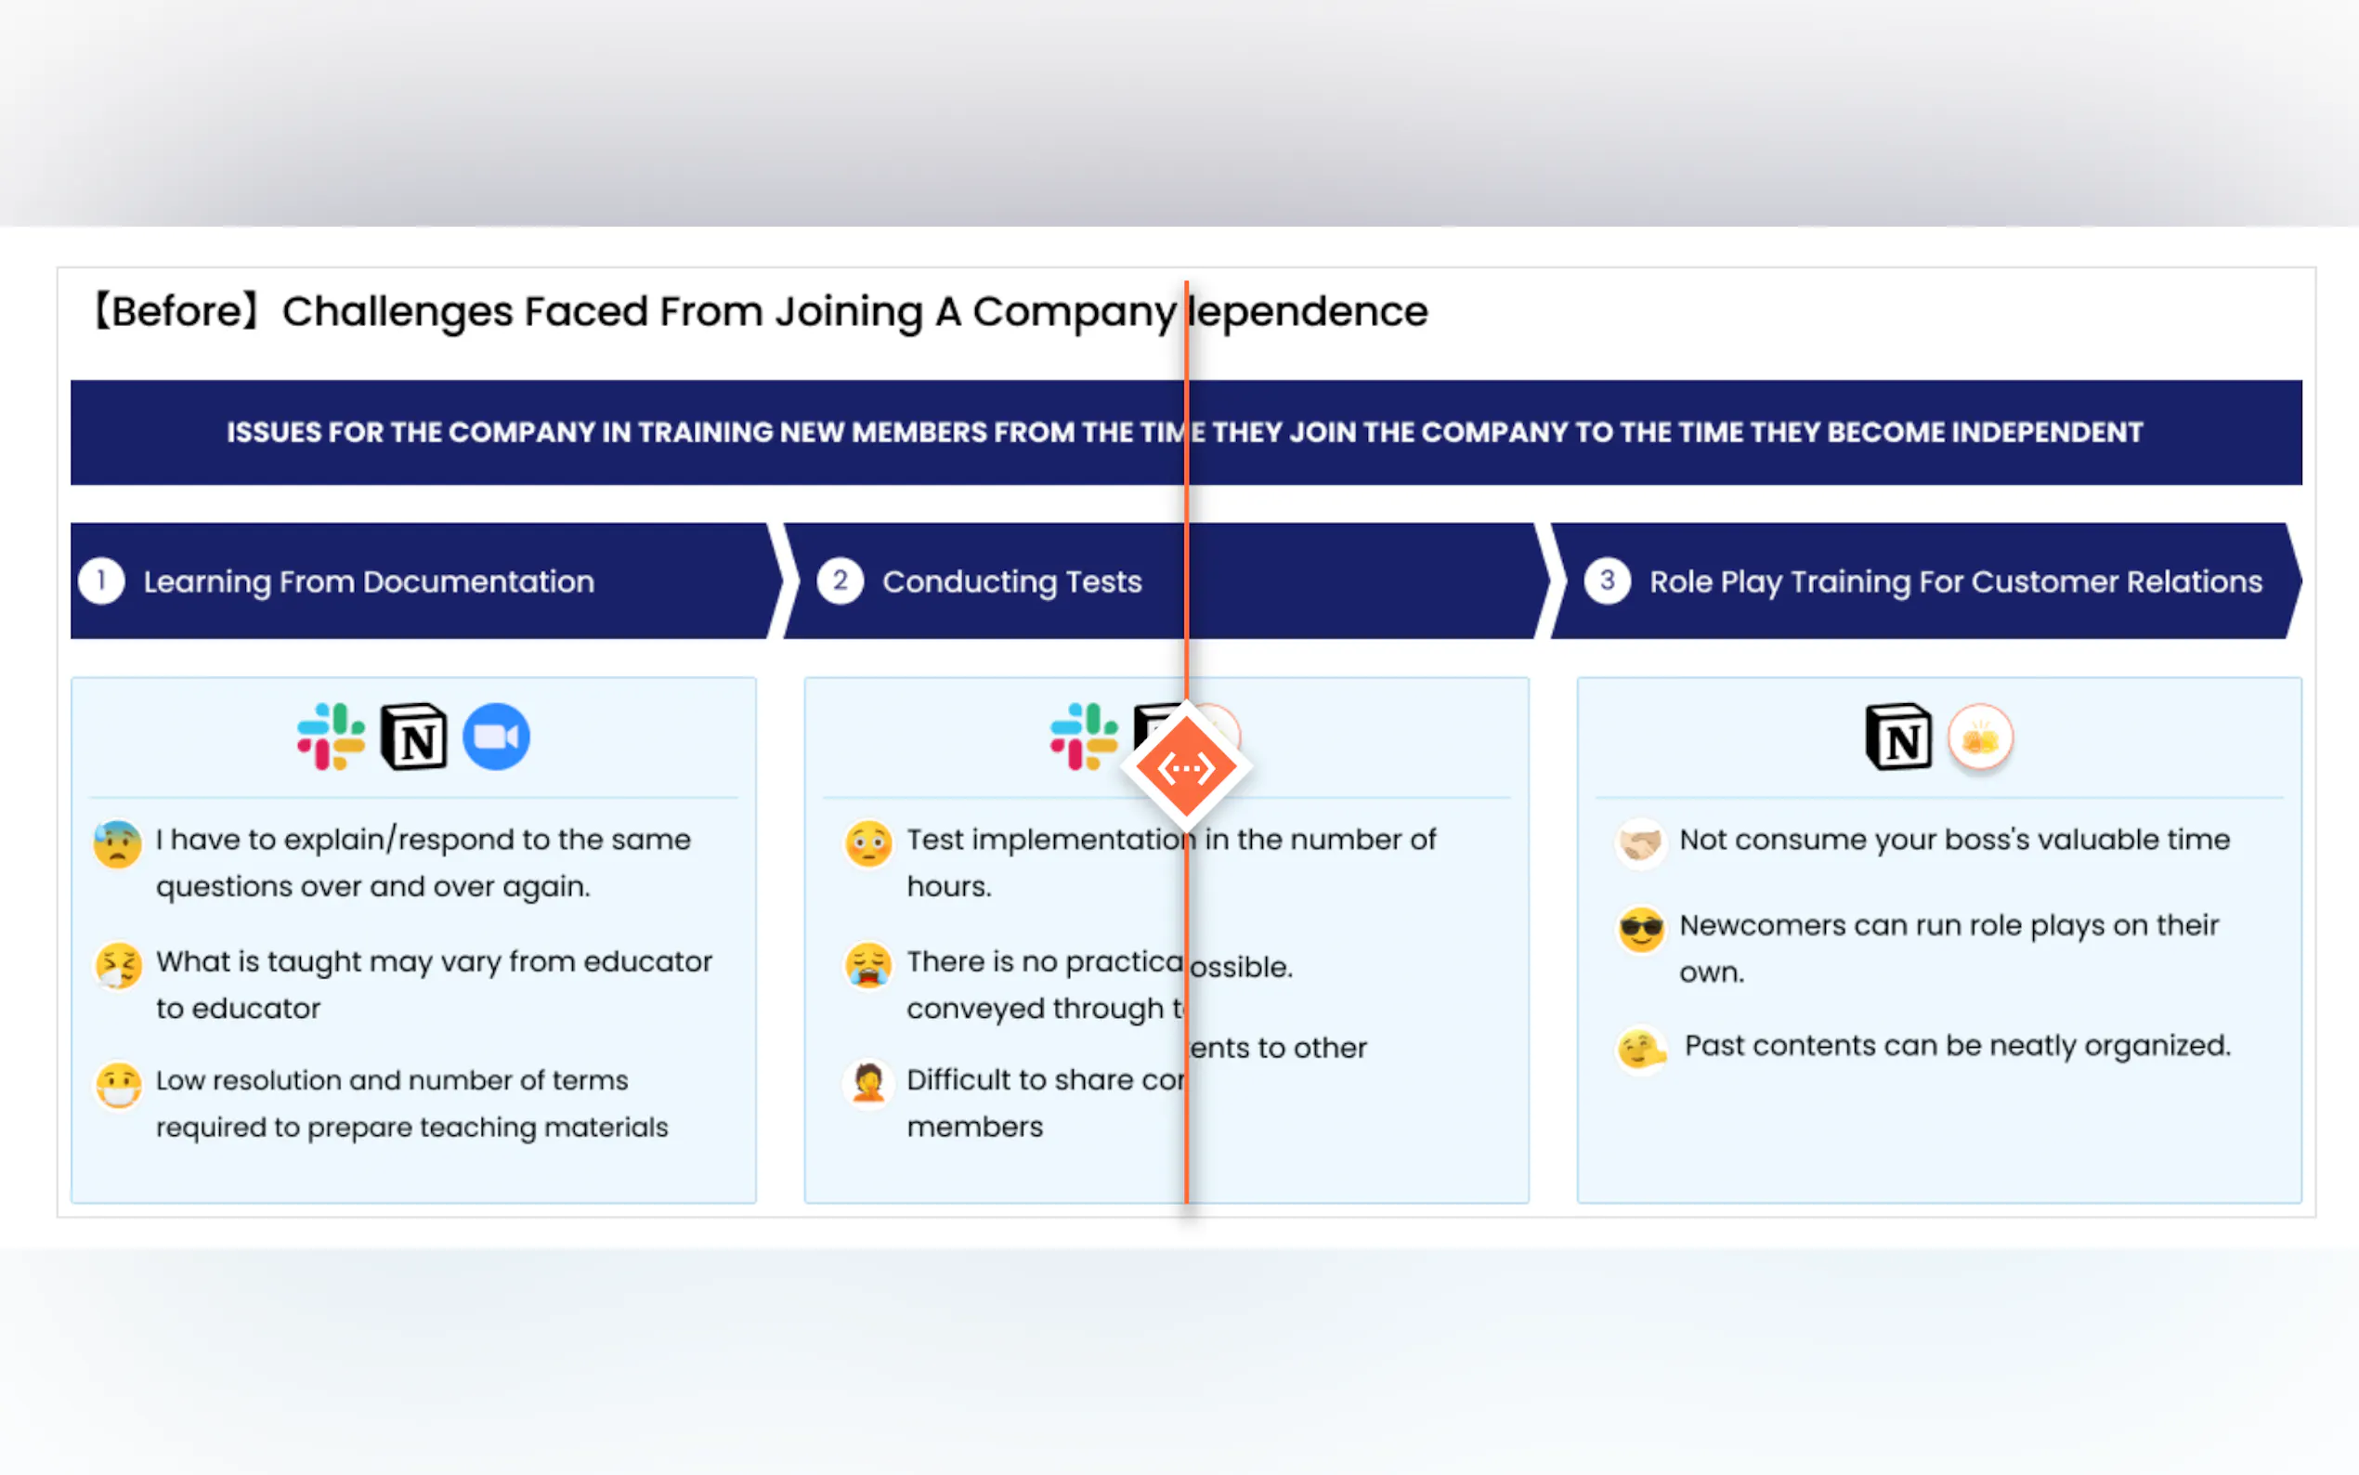Click the Before Challenges Faced title text
Viewport: 2359px width, 1475px height.
pos(634,312)
